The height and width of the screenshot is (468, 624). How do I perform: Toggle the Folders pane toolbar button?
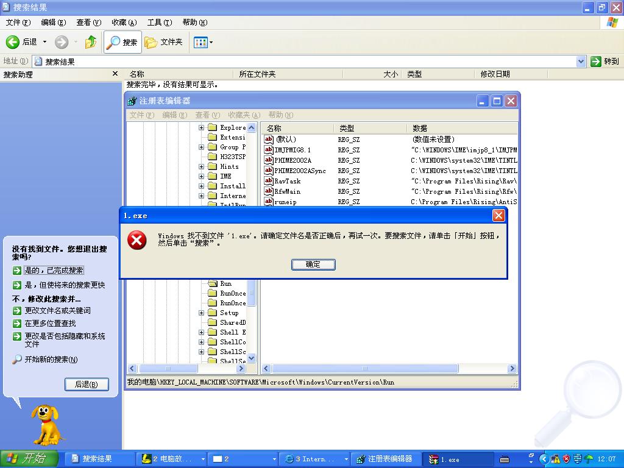pos(163,42)
